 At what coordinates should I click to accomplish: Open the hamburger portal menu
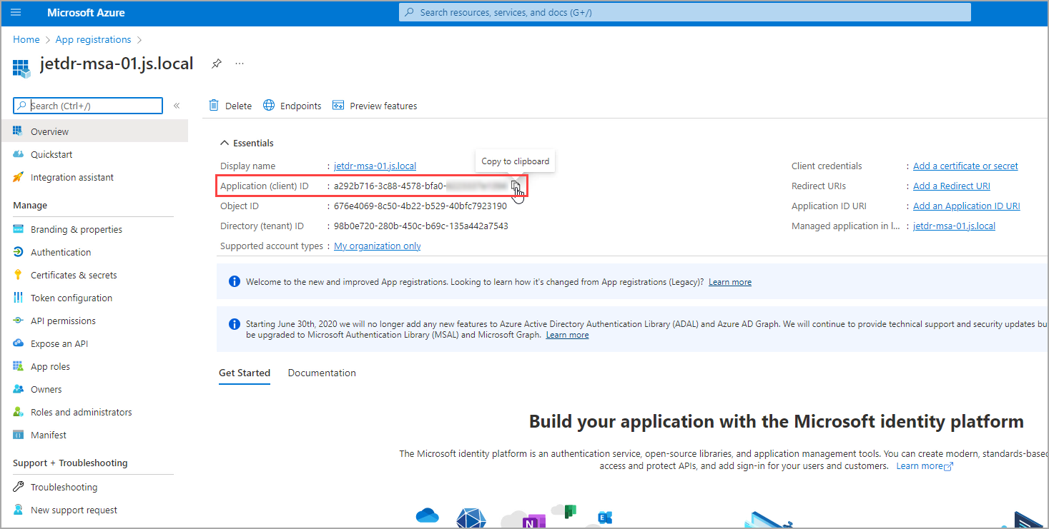tap(16, 13)
